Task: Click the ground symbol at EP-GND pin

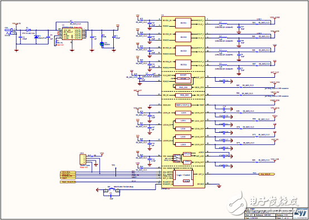Action: click(219, 186)
